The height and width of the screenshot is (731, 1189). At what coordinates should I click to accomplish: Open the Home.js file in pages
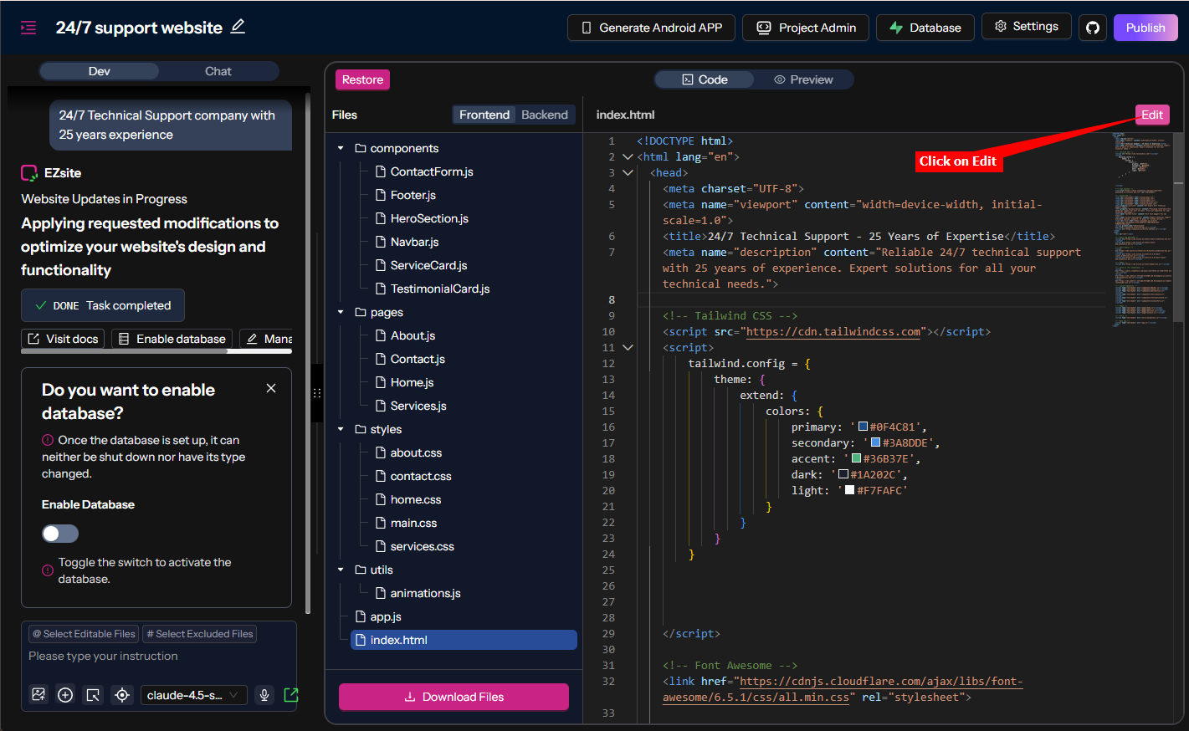pos(412,382)
